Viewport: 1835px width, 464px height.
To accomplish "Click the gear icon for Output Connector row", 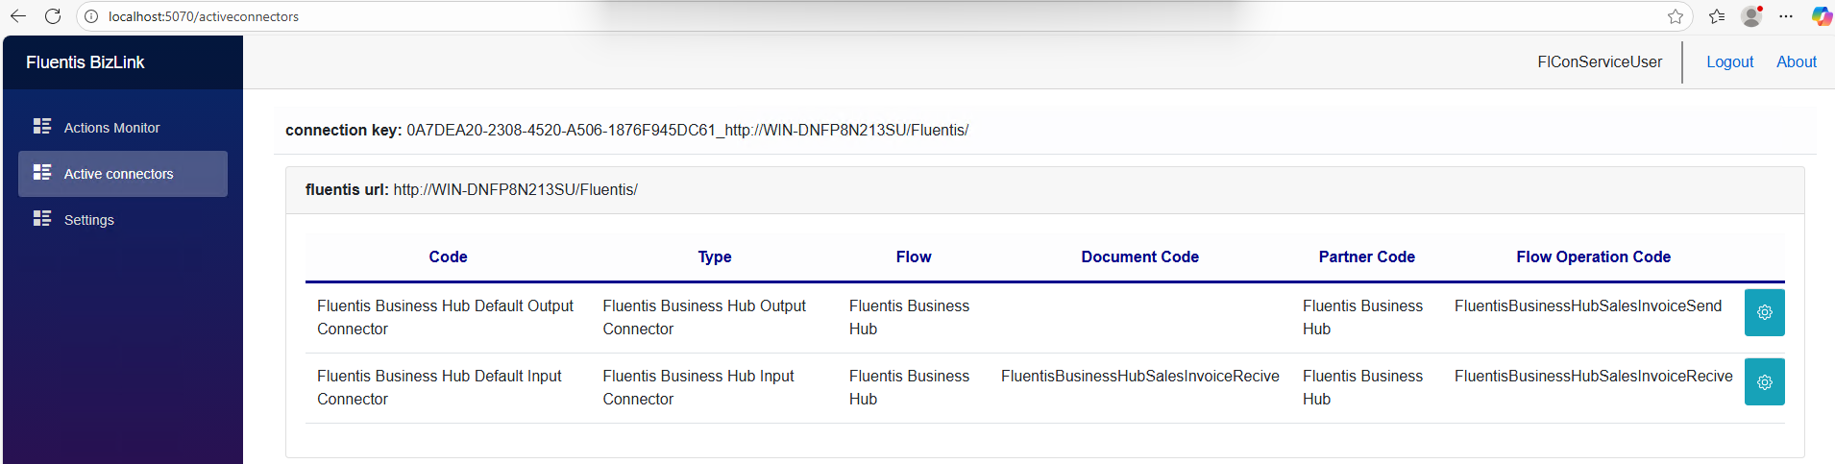I will point(1764,312).
